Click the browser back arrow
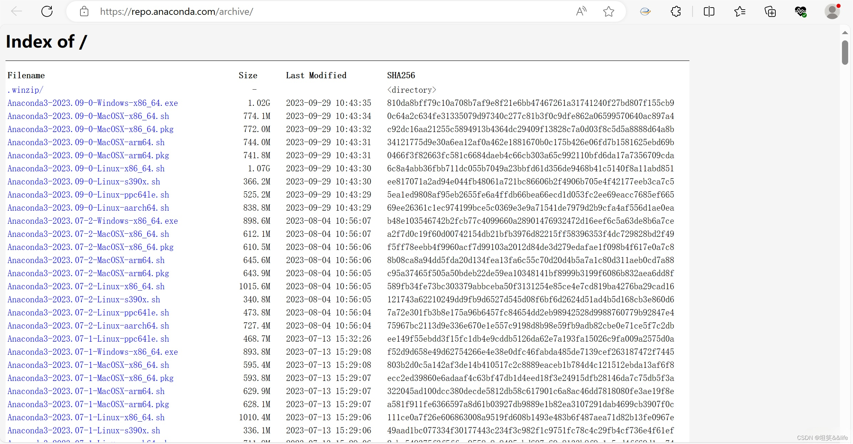Viewport: 853px width, 444px height. (x=16, y=11)
